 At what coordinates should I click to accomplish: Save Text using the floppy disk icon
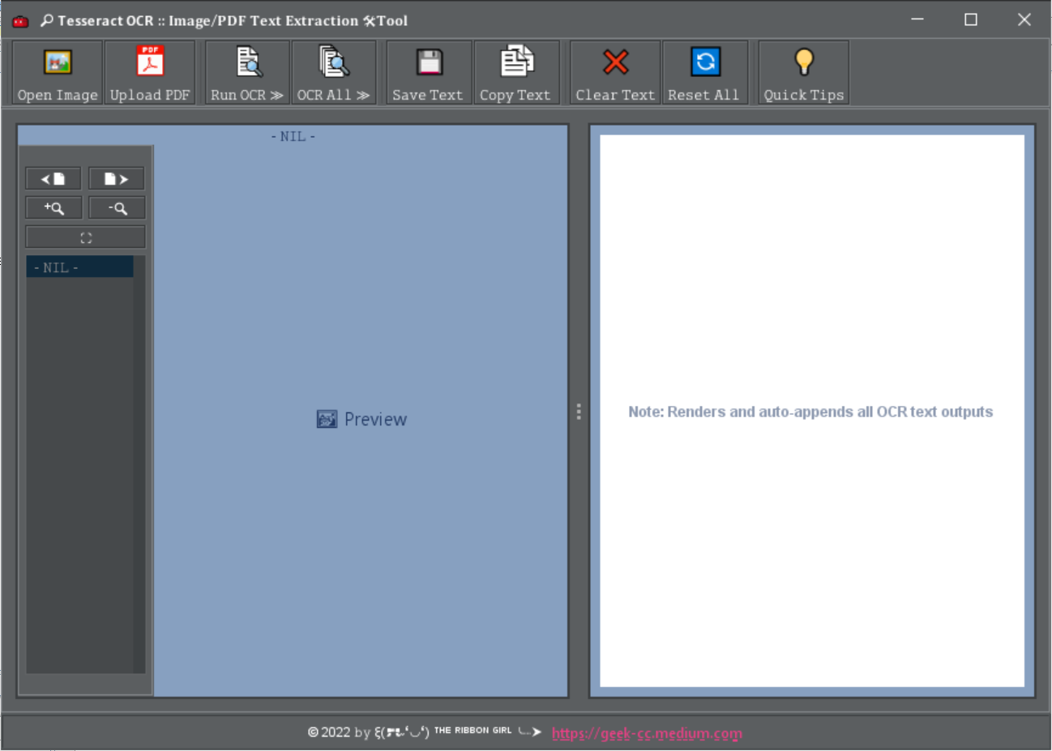[x=428, y=73]
